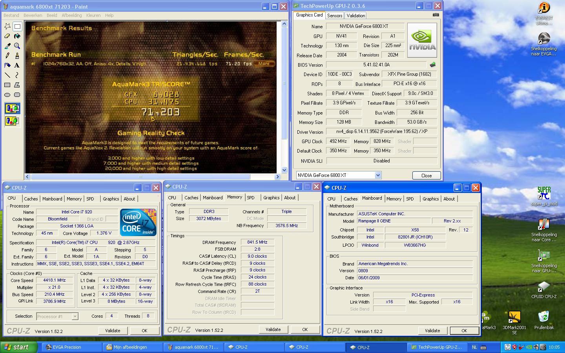Screen dimensions: 565x353
Task: Open the CPUID CPU-Z desktop shortcut
Action: [x=544, y=289]
